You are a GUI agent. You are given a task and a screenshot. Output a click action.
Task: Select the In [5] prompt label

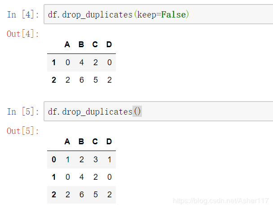[23, 111]
